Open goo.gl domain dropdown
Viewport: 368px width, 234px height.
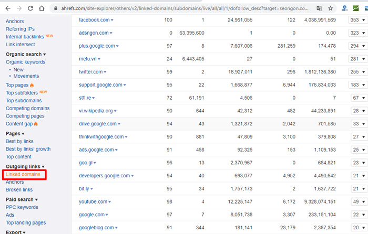(x=95, y=163)
